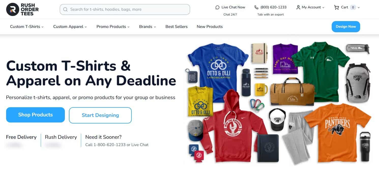Click the Shop Products button

pyautogui.click(x=35, y=115)
